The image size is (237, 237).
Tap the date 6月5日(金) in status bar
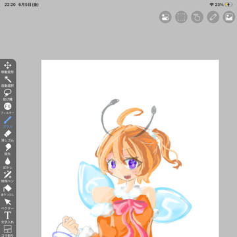coord(29,5)
